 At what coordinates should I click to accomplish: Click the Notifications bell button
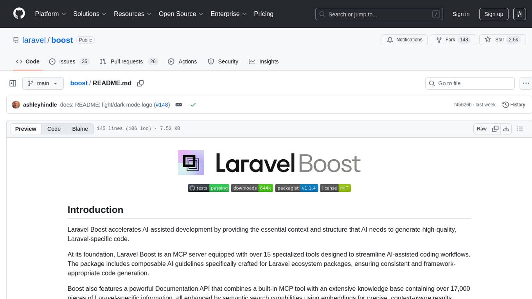pyautogui.click(x=404, y=40)
